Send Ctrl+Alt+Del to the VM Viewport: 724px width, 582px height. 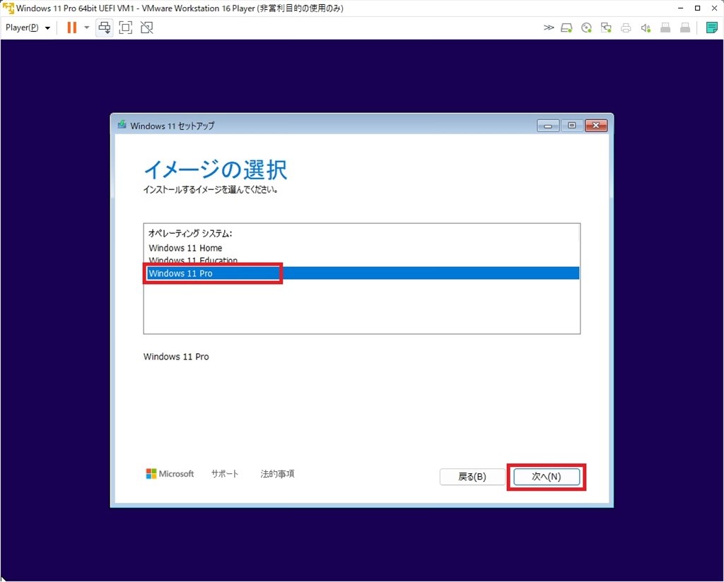point(105,28)
